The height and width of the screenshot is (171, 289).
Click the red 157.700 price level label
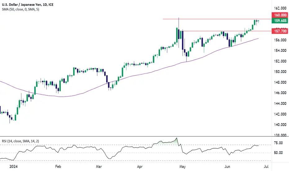pyautogui.click(x=280, y=31)
